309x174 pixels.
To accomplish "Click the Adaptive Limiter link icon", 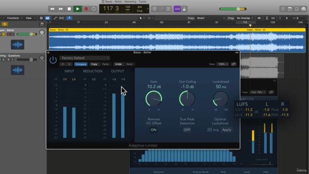I will (234, 64).
